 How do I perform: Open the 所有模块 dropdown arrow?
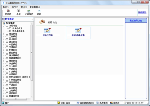(x=32, y=19)
